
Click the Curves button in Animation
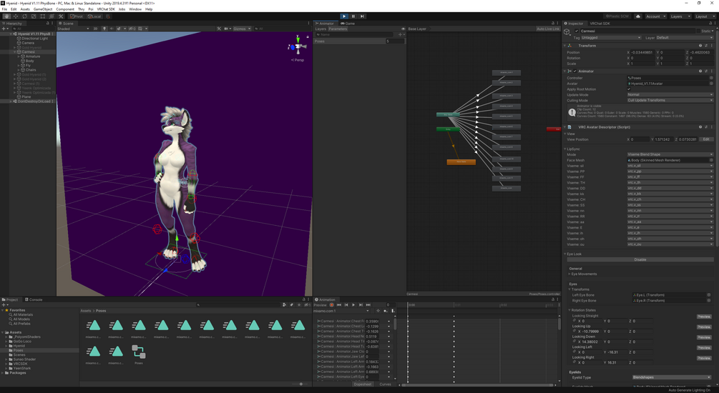(x=385, y=384)
